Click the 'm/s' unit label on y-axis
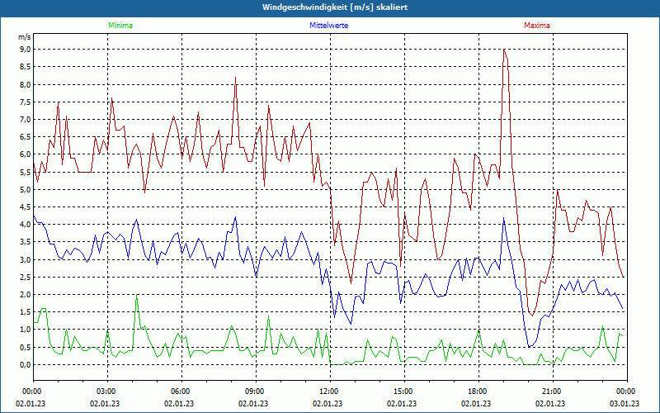Image resolution: width=660 pixels, height=413 pixels. (25, 37)
